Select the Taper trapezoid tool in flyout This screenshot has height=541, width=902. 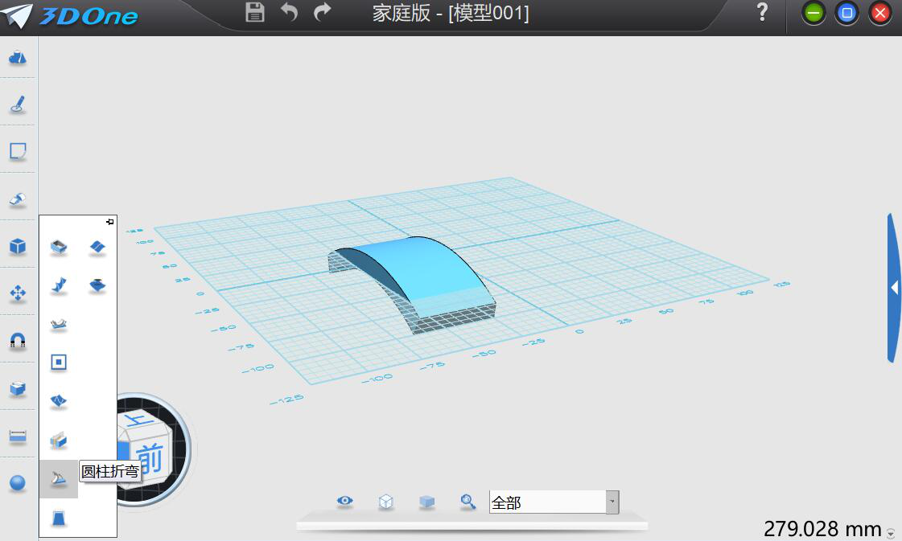click(x=59, y=518)
